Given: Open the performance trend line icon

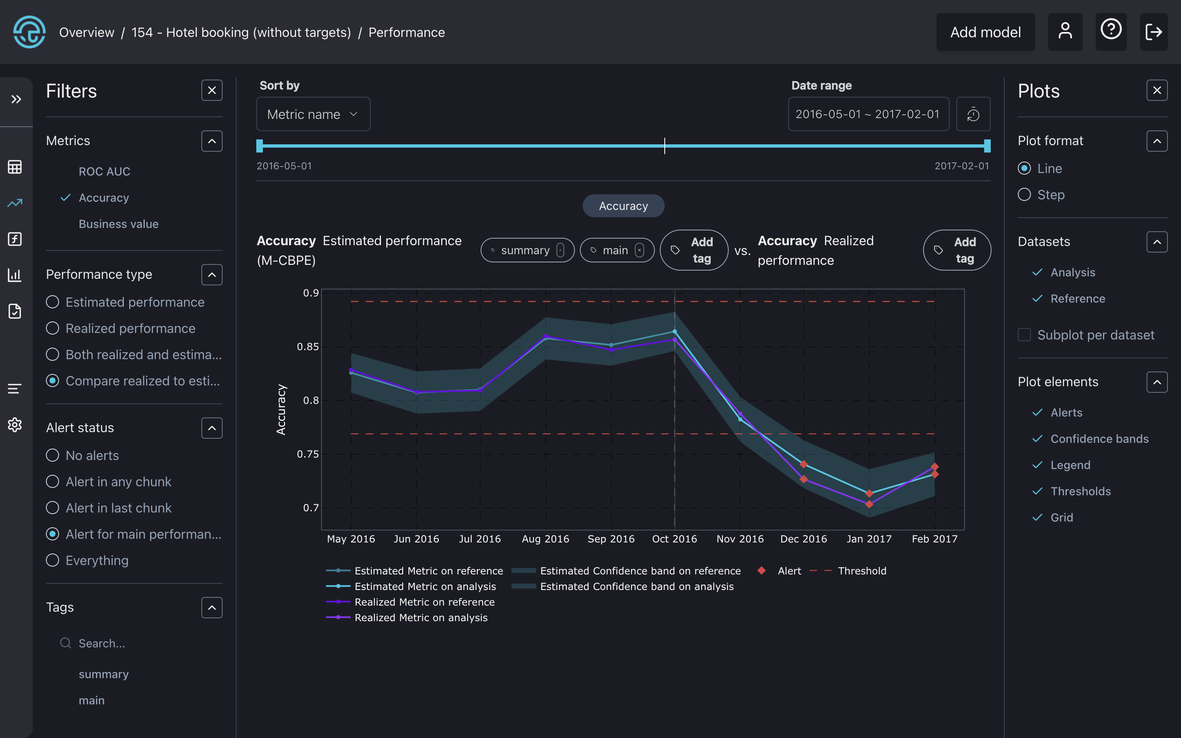Looking at the screenshot, I should (x=15, y=203).
